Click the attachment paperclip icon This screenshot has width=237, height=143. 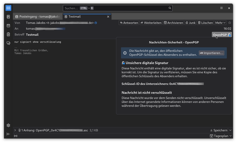[20, 130]
